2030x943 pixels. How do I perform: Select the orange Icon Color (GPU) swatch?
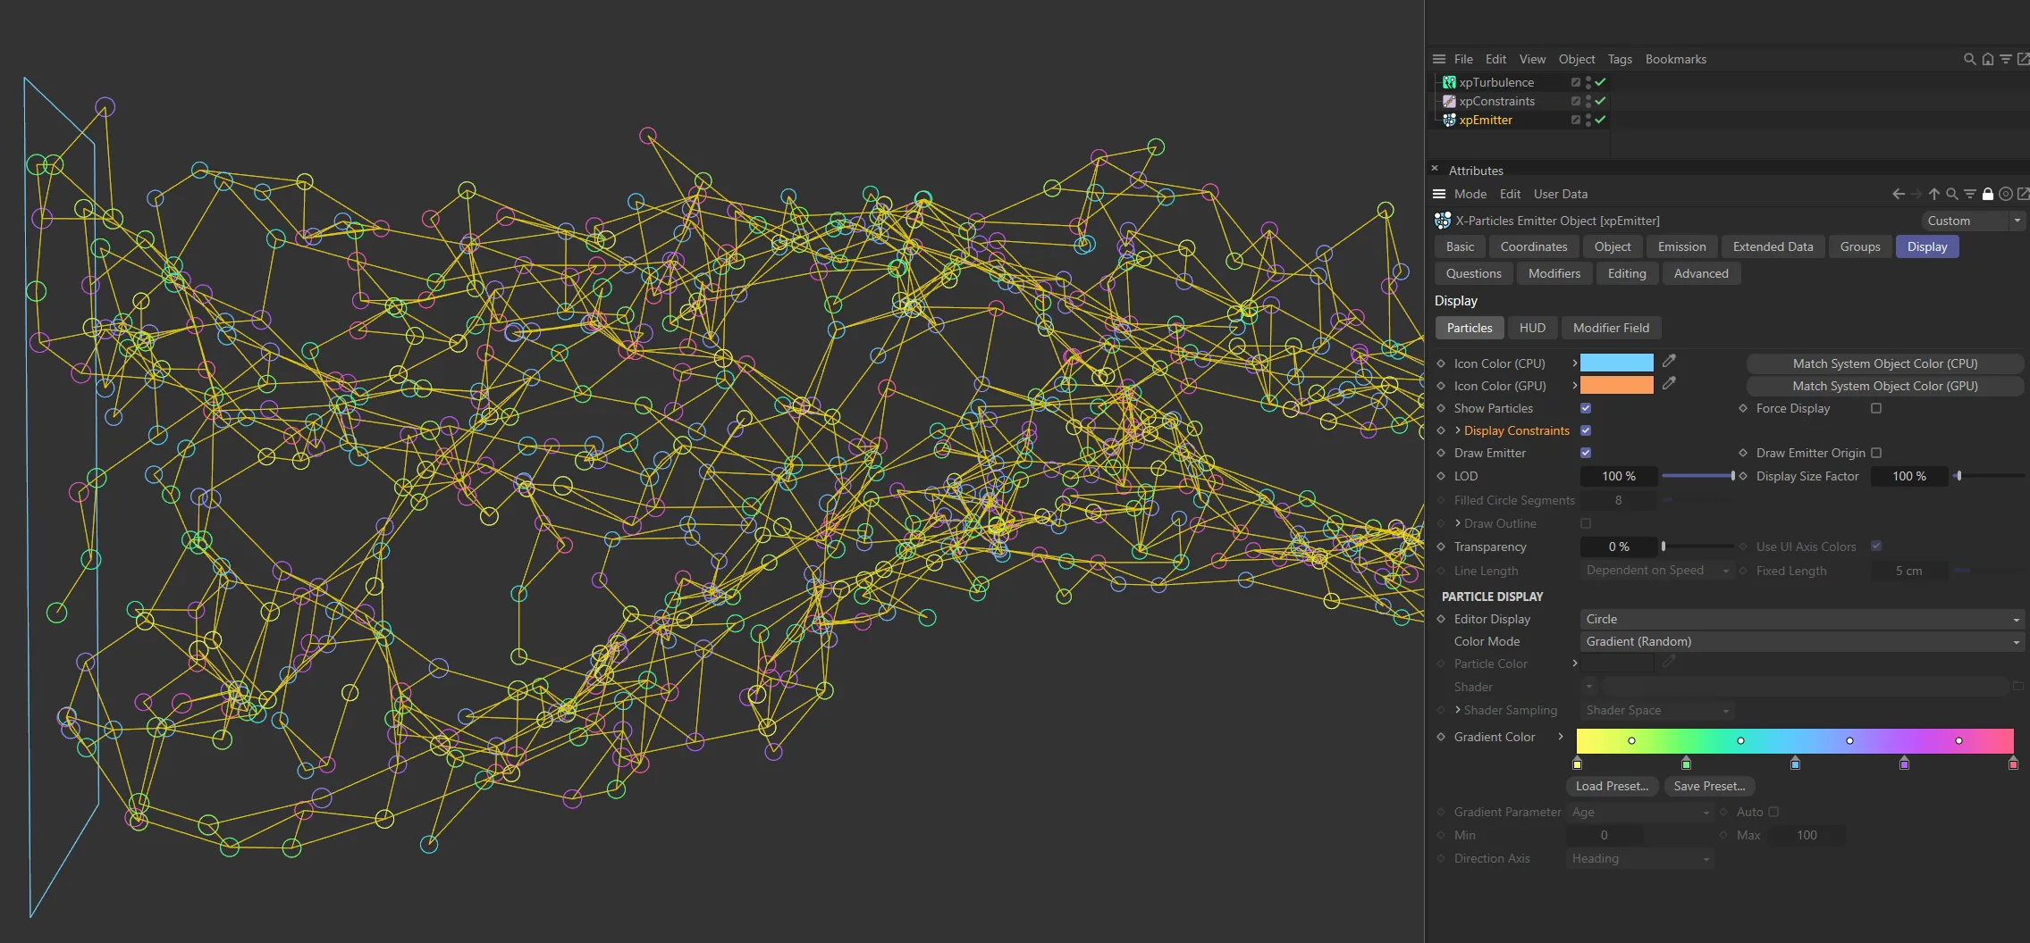(x=1618, y=384)
